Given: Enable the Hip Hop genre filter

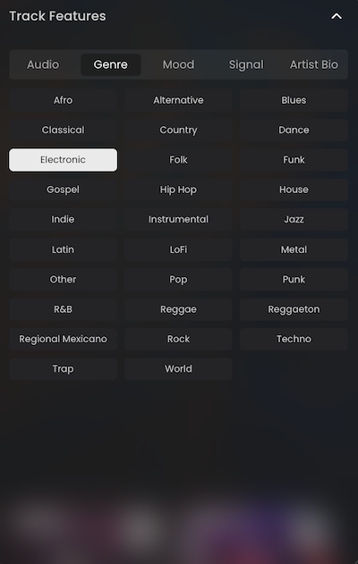Looking at the screenshot, I should tap(178, 189).
